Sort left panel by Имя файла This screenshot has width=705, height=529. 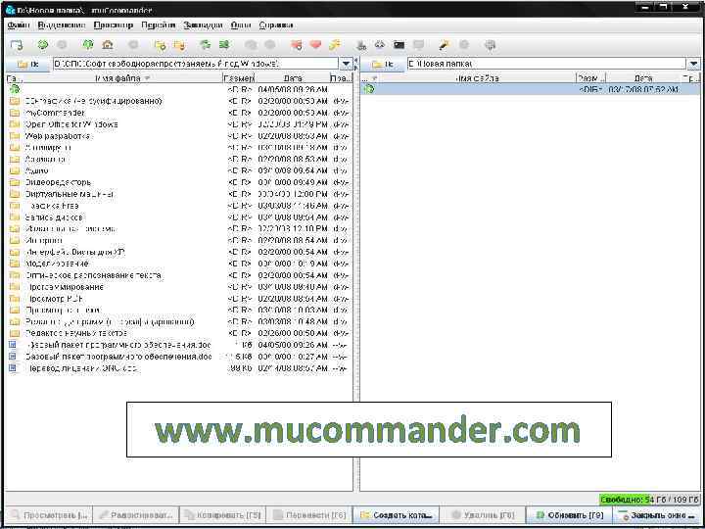[x=121, y=78]
